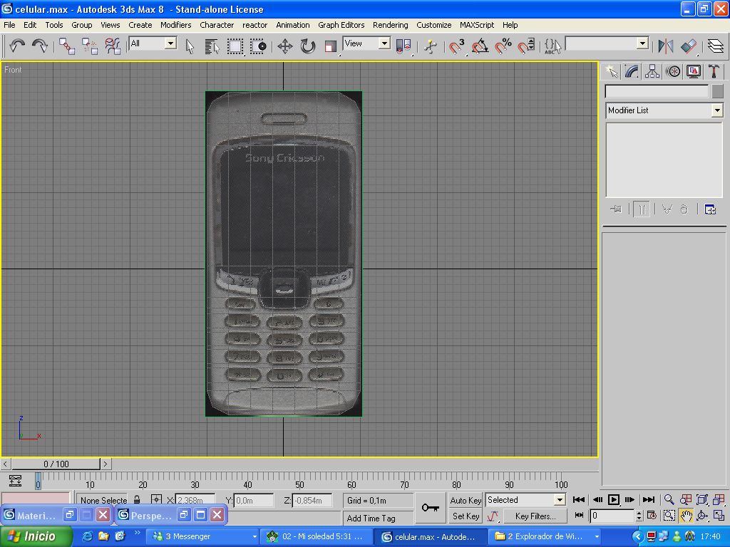Open the Inicio start button
This screenshot has height=547, width=730.
pyautogui.click(x=36, y=536)
